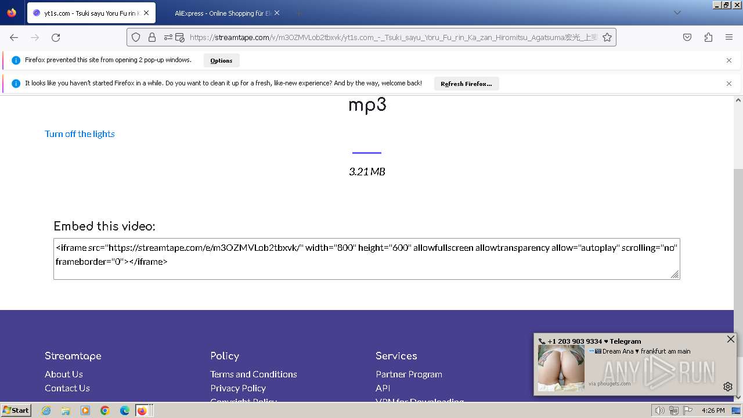The height and width of the screenshot is (418, 743).
Task: Close the Refresh Firefox notification bar
Action: 729,84
